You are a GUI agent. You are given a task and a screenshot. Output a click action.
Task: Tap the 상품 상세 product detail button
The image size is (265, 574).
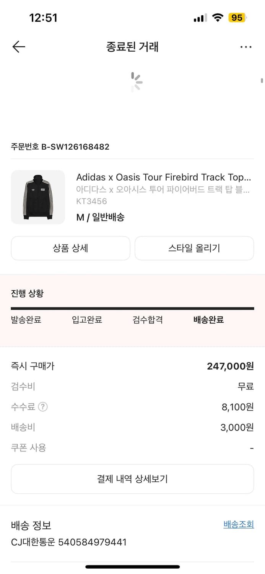[71, 248]
